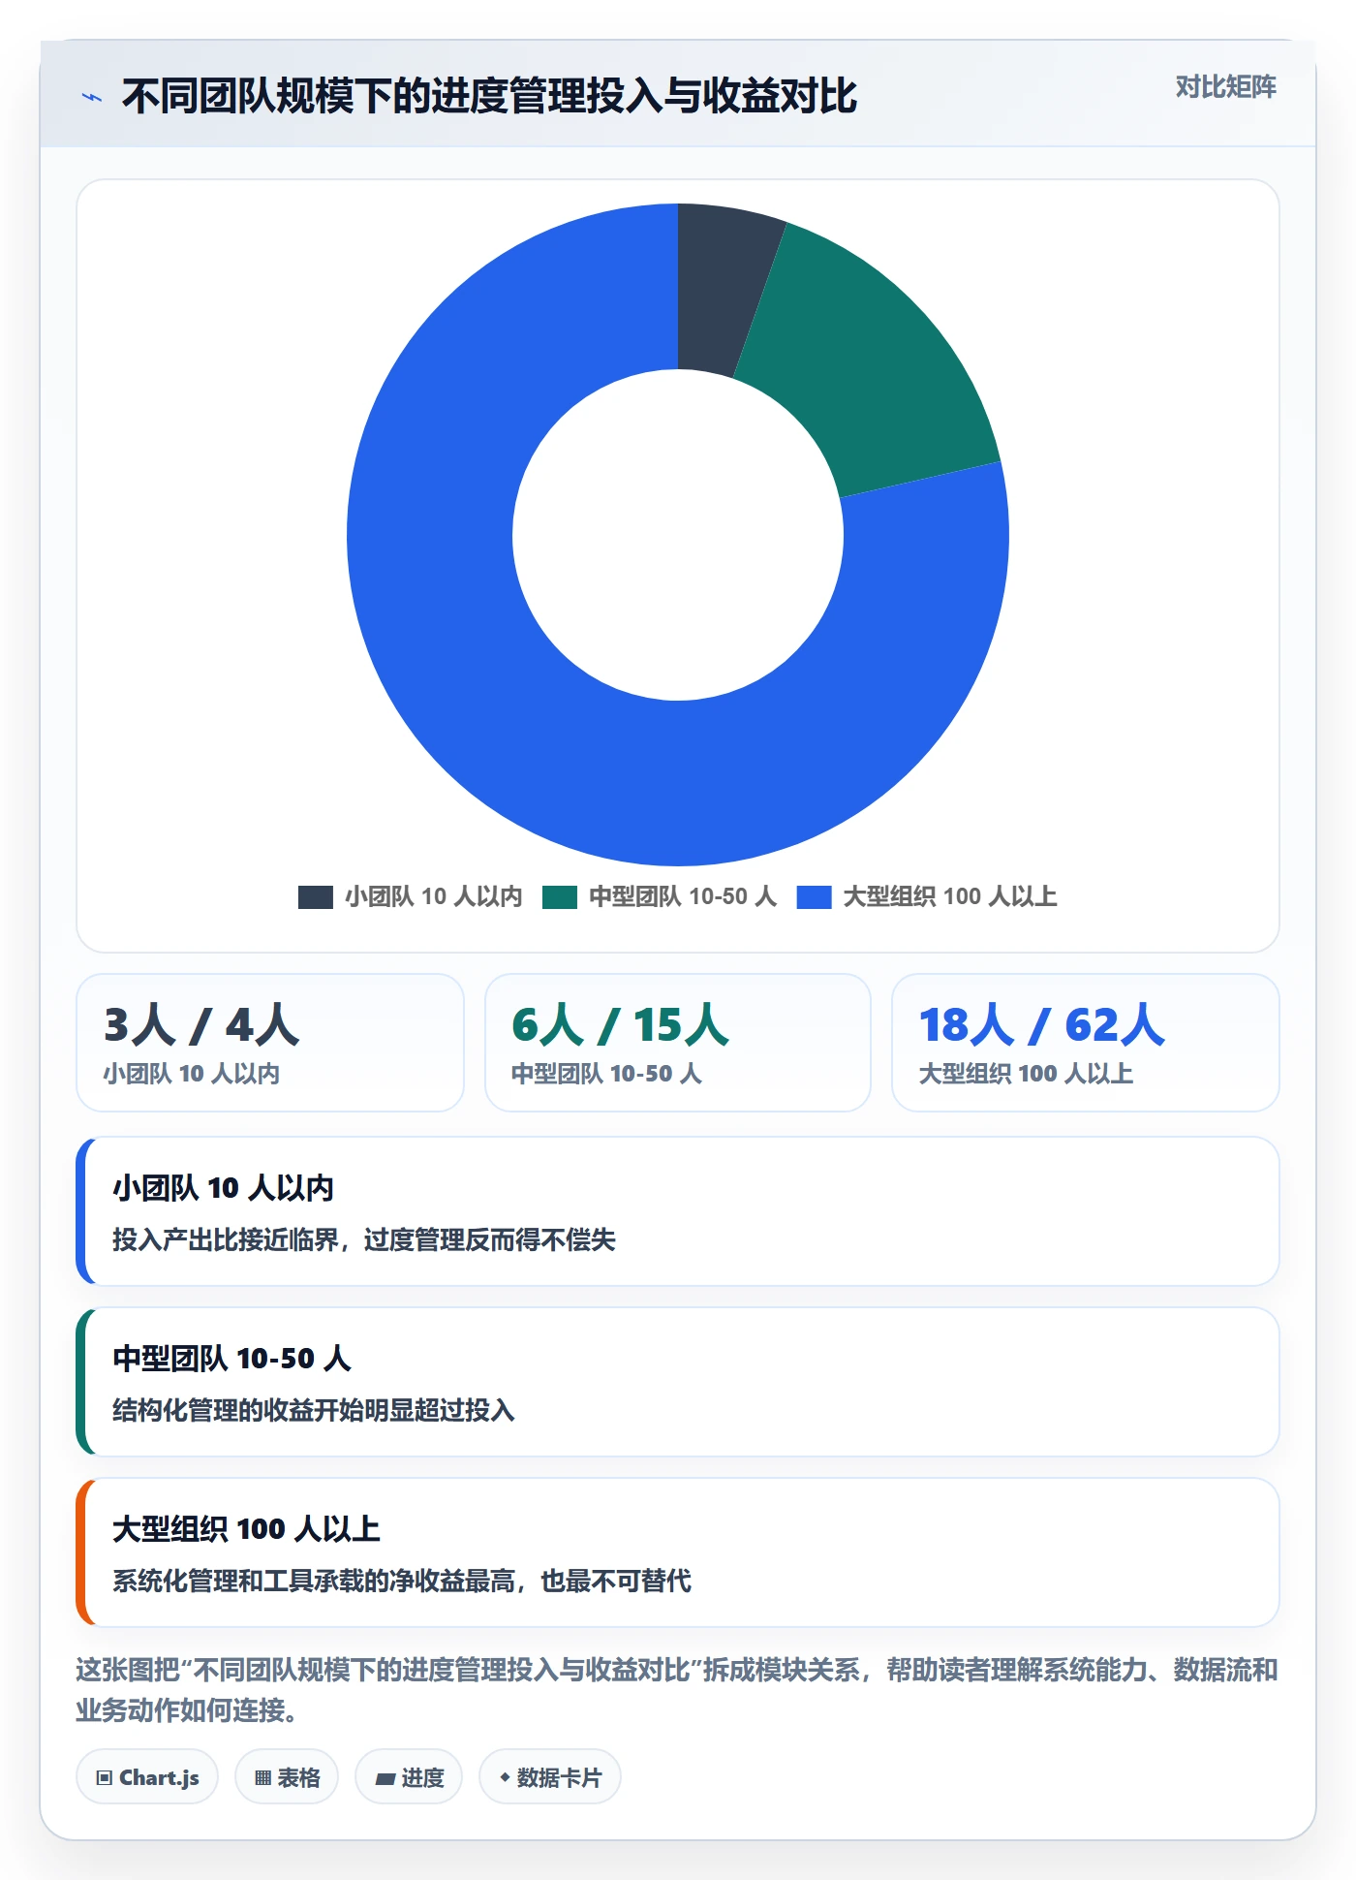Open the 中型团队 10-50 人 description card

coord(678,1382)
